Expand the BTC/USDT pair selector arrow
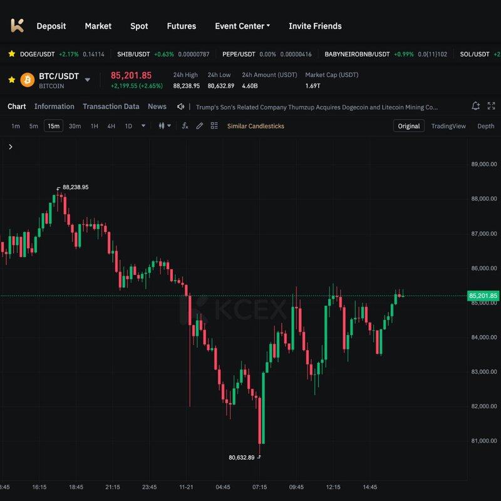 click(x=88, y=80)
